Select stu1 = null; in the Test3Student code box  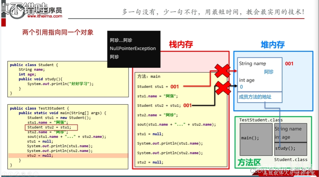click(x=40, y=141)
